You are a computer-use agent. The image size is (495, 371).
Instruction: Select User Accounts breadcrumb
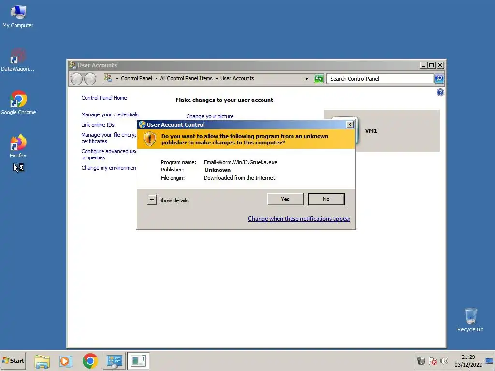click(x=237, y=79)
